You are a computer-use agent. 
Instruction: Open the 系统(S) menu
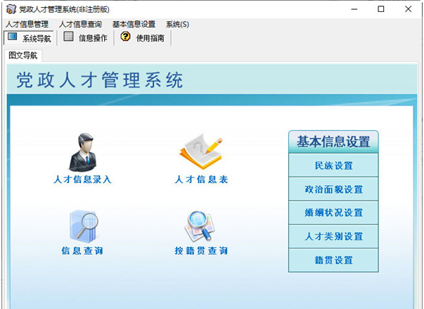coord(177,25)
